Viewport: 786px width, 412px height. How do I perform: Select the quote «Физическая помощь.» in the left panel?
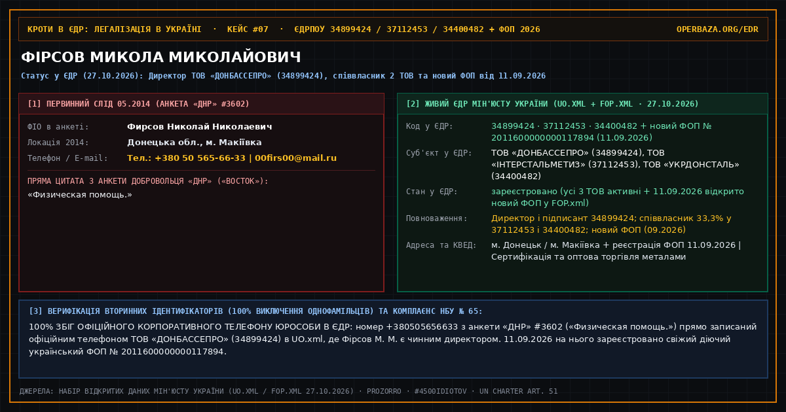tap(80, 195)
